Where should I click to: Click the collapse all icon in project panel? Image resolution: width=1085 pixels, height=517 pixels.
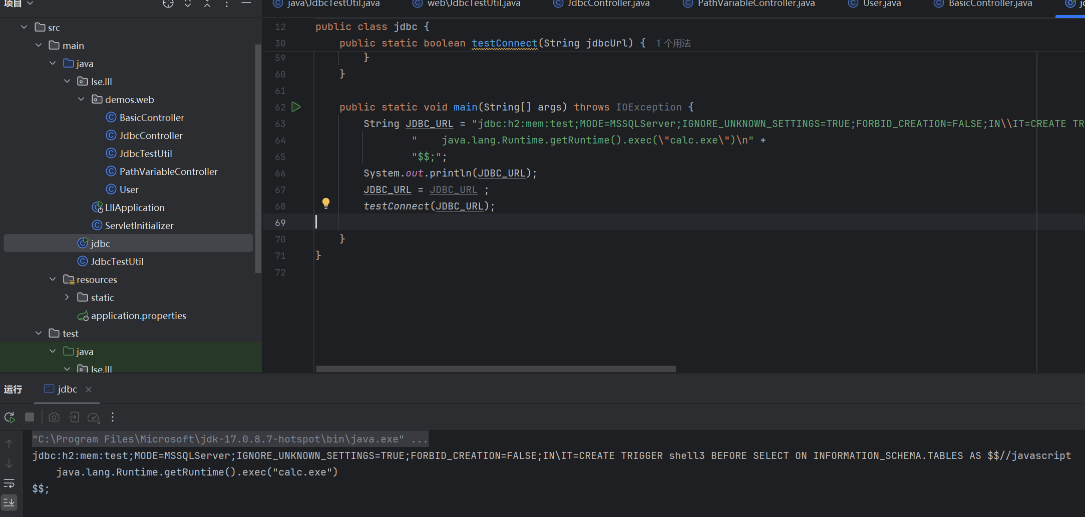[207, 3]
